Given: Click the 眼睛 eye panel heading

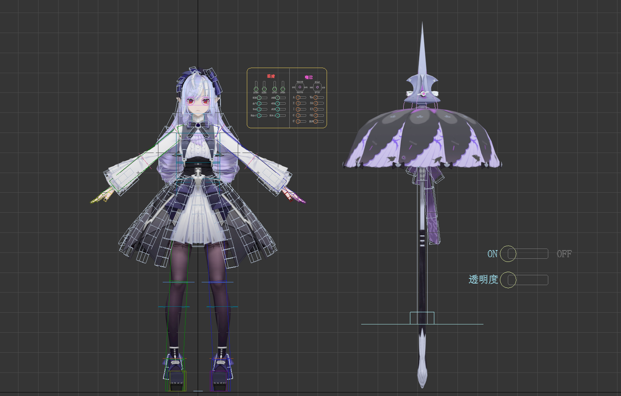Looking at the screenshot, I should coord(271,76).
